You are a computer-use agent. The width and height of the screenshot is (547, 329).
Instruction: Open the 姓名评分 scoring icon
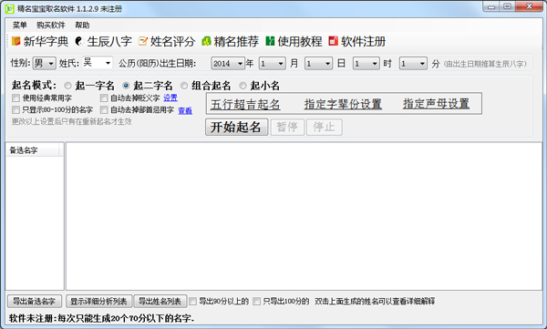click(143, 42)
